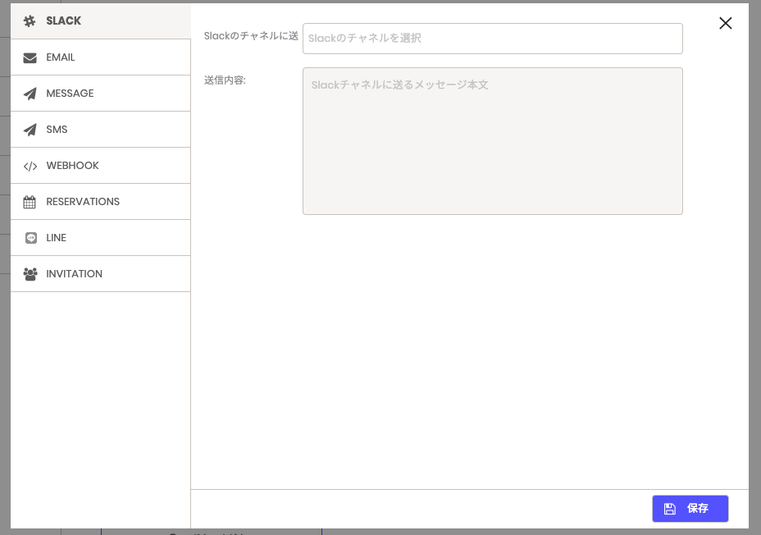This screenshot has width=761, height=535.
Task: Click the Slack gear icon in sidebar
Action: pos(30,21)
